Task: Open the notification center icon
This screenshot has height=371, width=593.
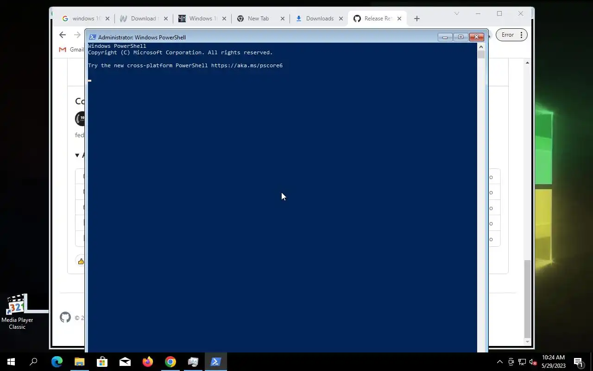Action: (578, 362)
